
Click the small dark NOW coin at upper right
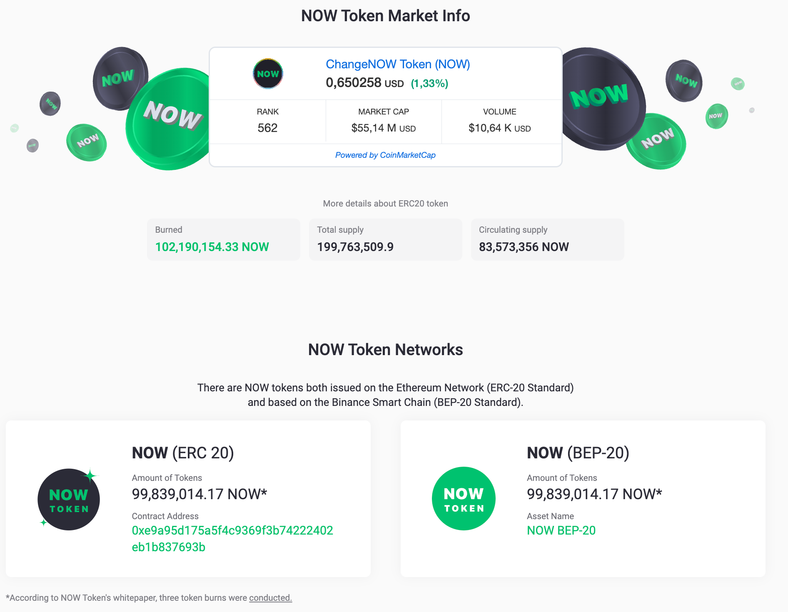pos(684,81)
